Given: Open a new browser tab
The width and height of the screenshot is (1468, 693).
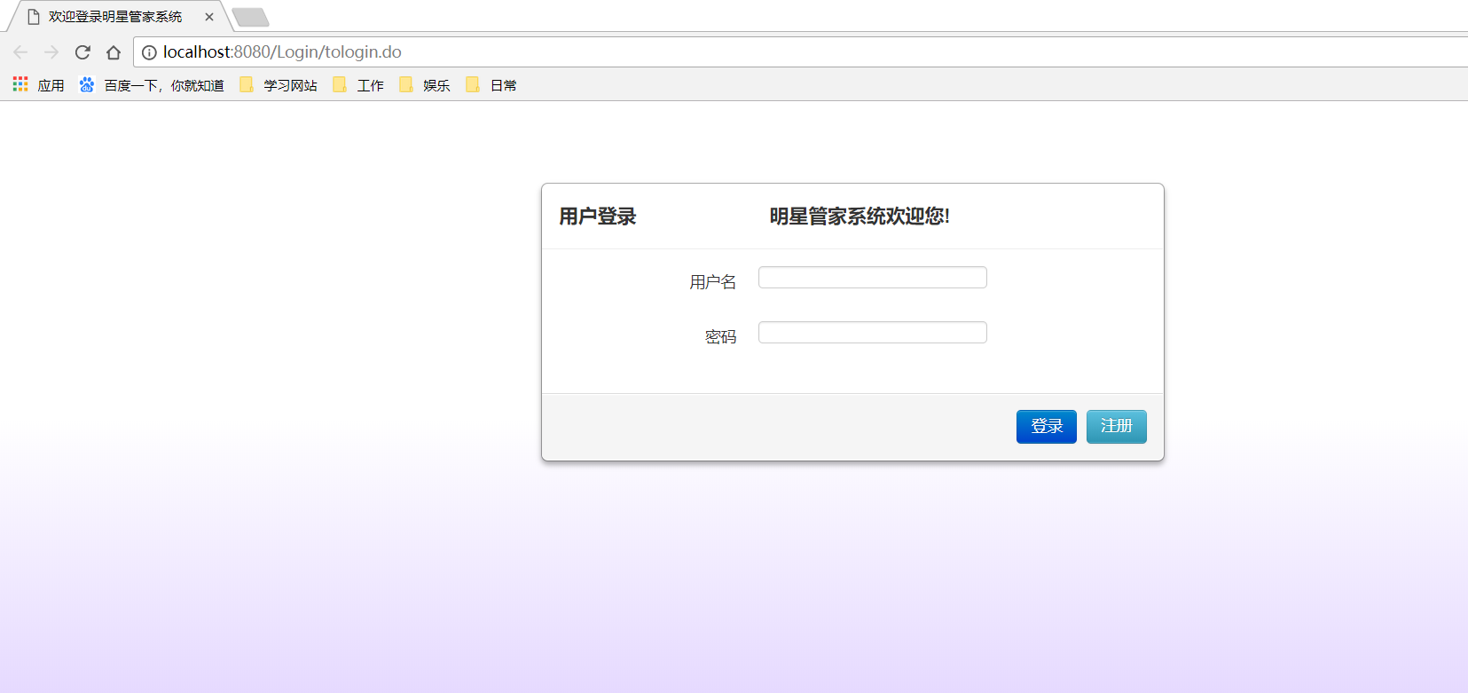Looking at the screenshot, I should tap(250, 18).
